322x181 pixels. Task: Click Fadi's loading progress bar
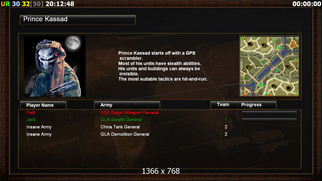(269, 112)
